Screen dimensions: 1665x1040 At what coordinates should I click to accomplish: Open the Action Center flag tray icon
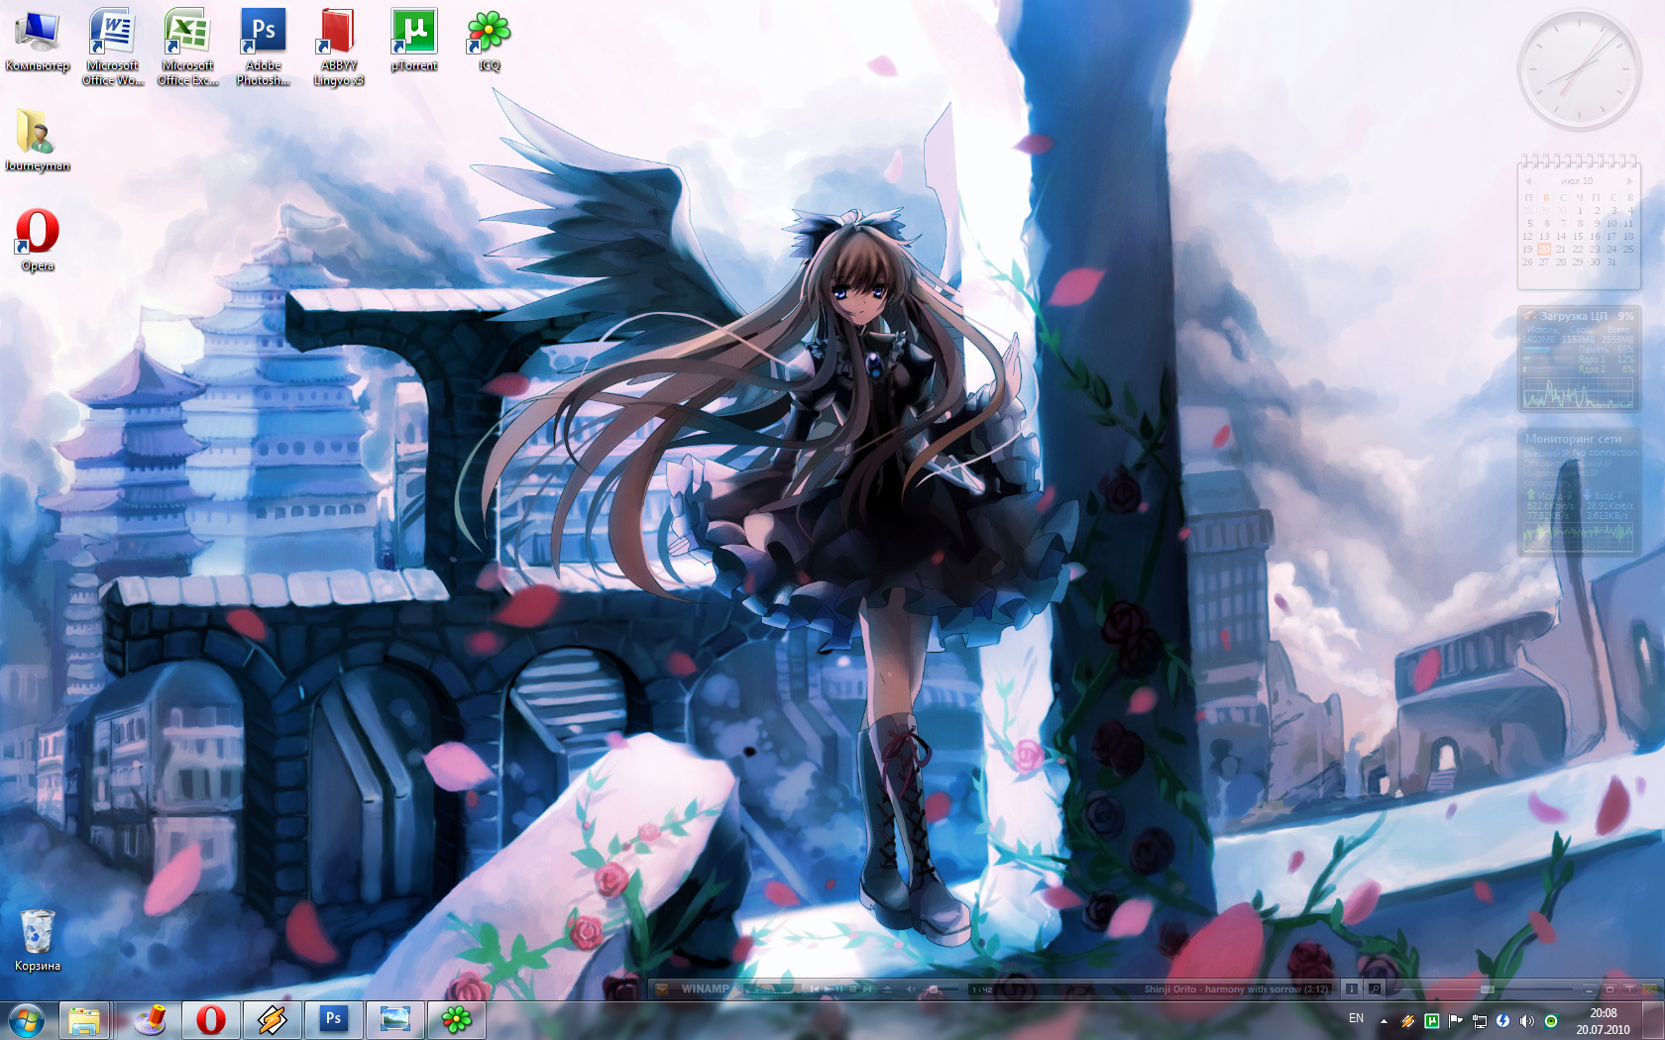click(1455, 1020)
